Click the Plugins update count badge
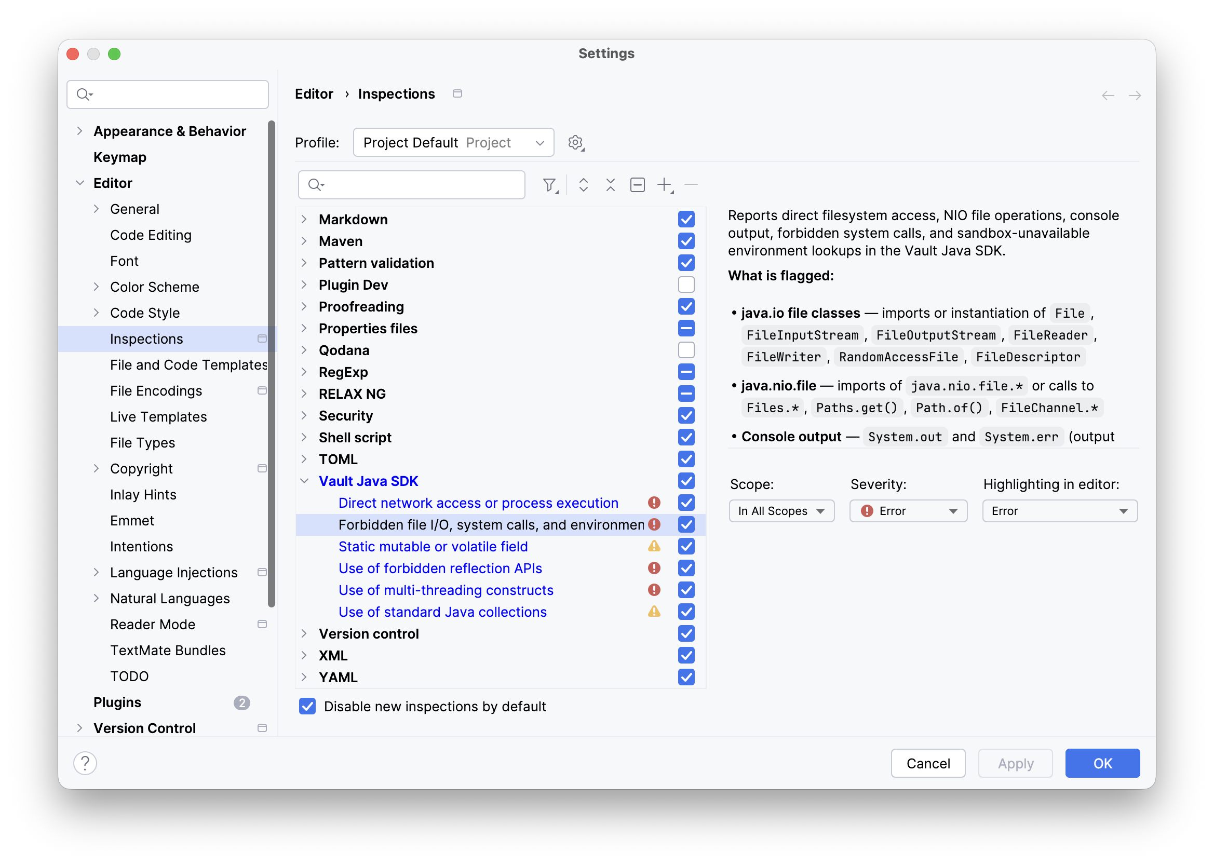The height and width of the screenshot is (866, 1214). (241, 703)
